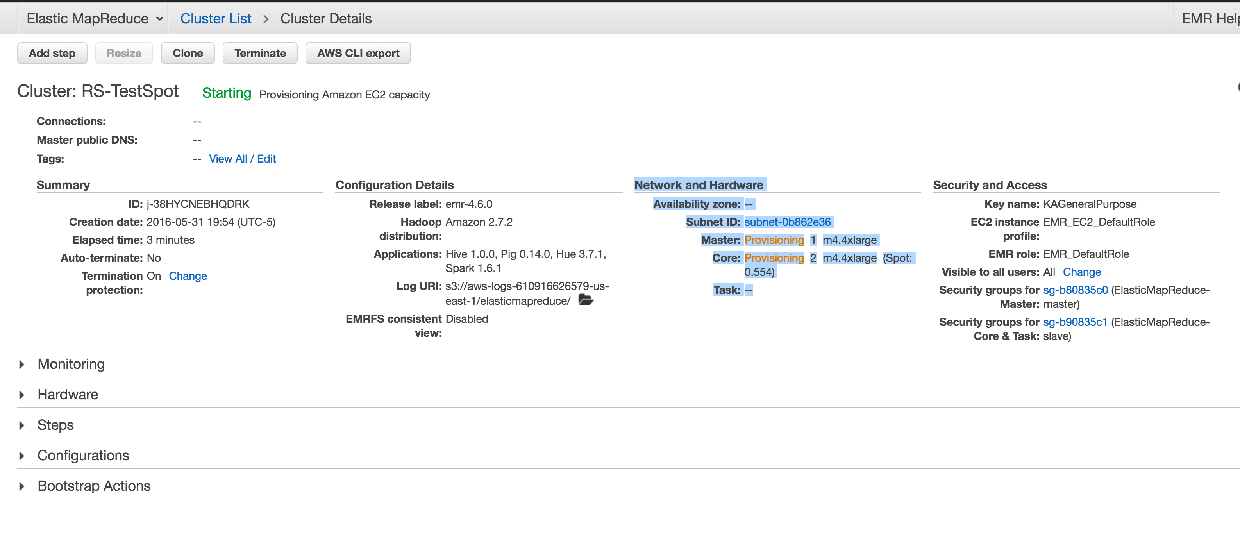This screenshot has width=1240, height=547.
Task: Click the Elapsed time 3 minutes value
Action: coord(170,240)
